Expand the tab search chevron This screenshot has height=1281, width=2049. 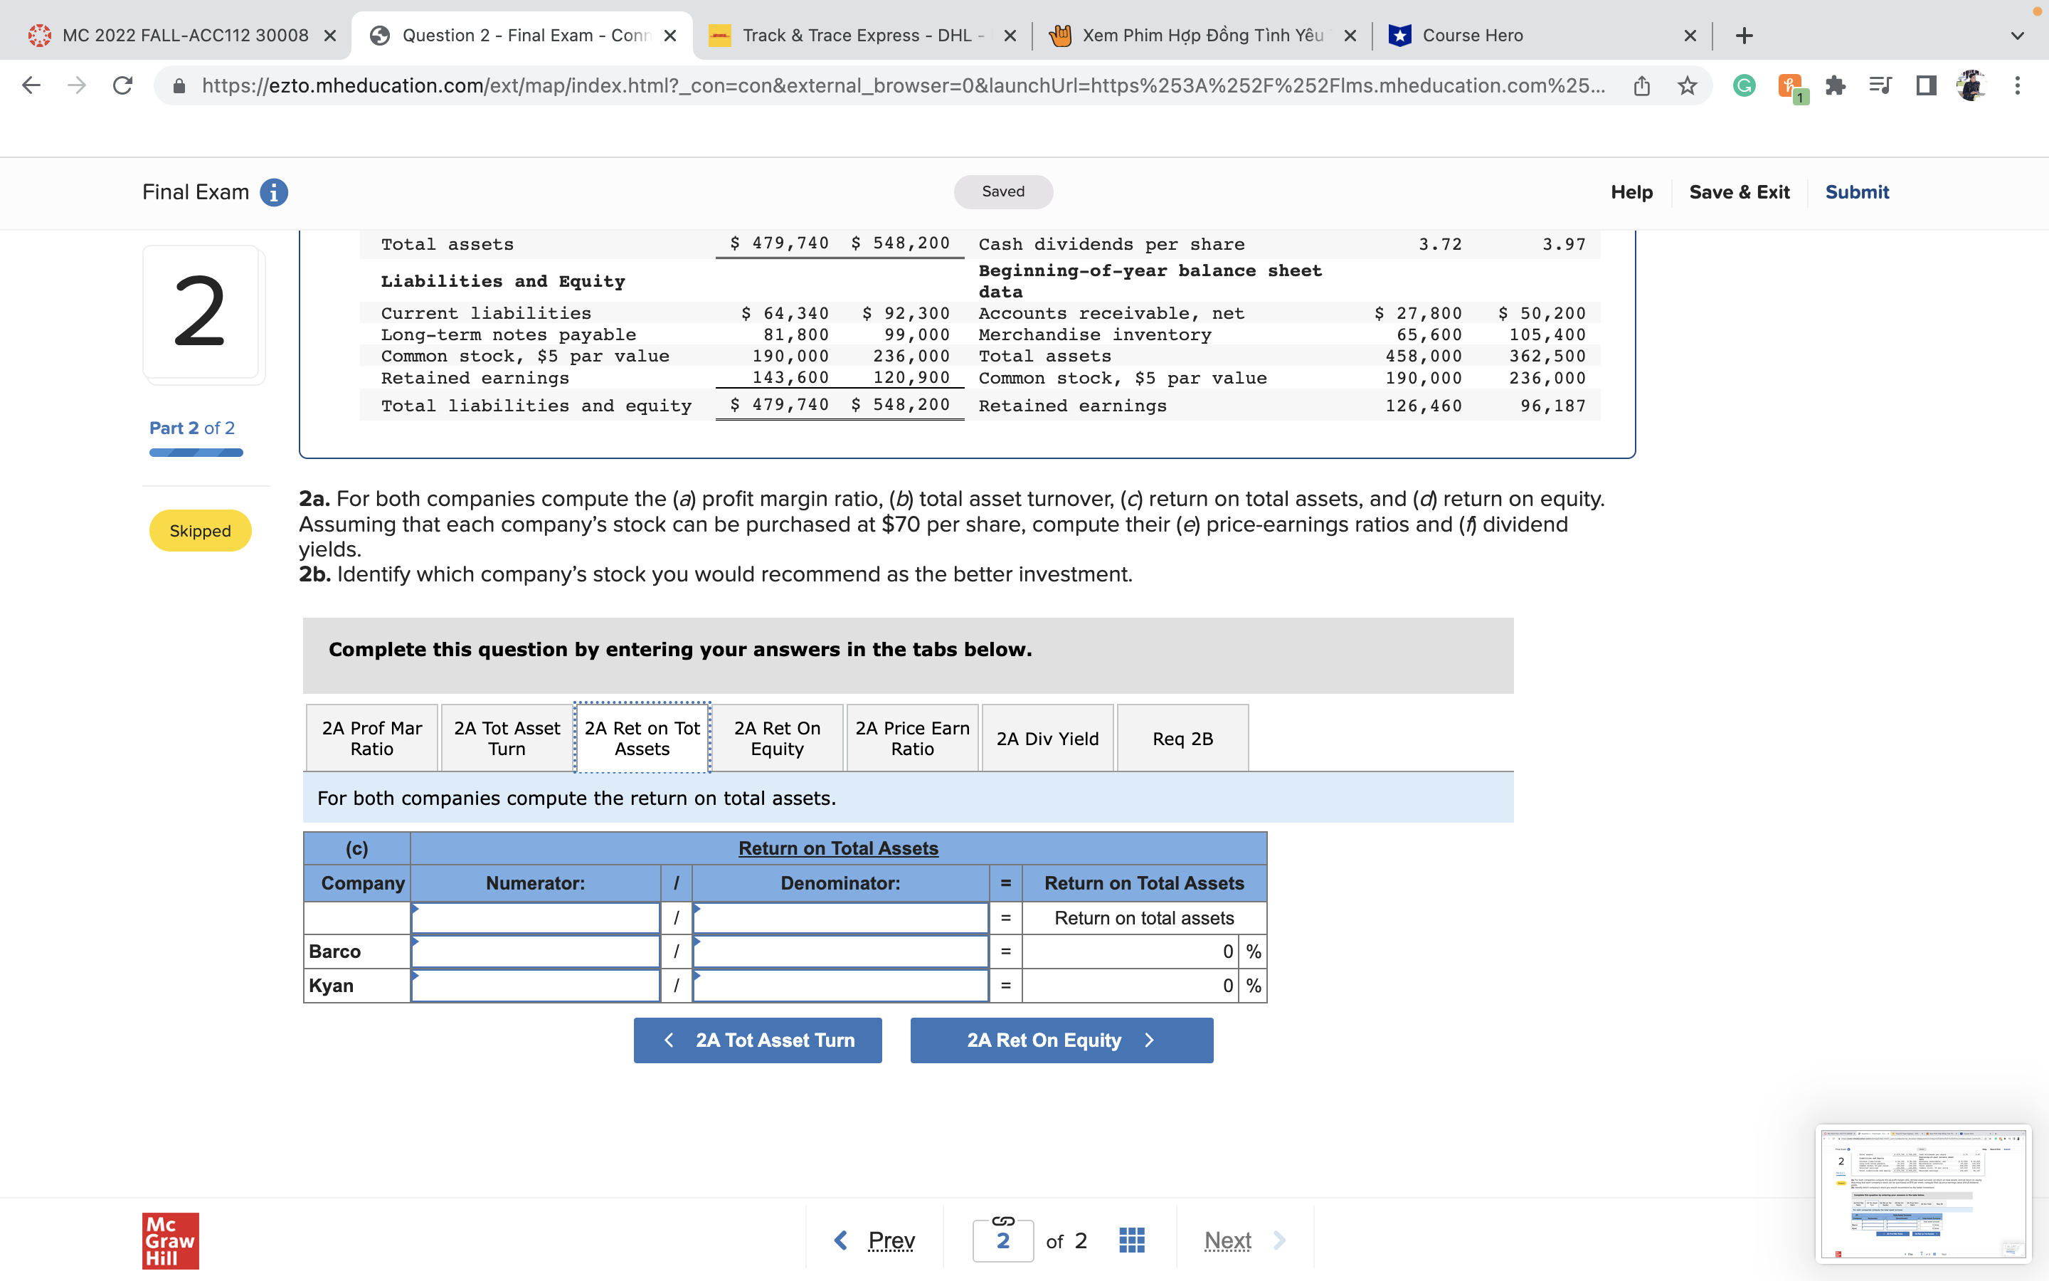2017,36
